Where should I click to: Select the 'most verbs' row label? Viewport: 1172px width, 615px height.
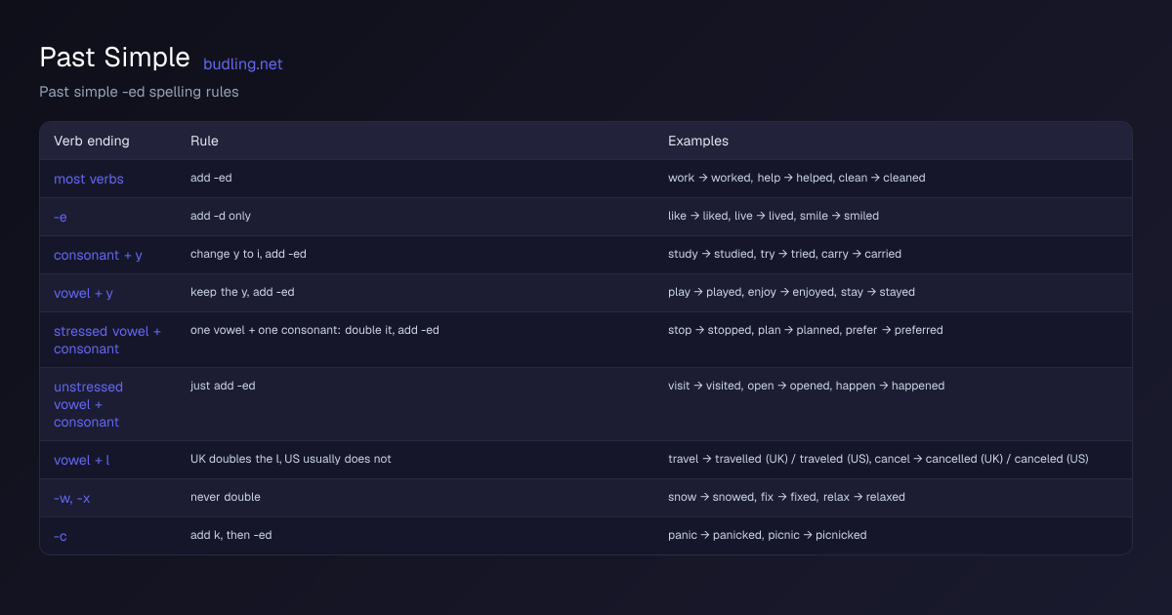89,179
